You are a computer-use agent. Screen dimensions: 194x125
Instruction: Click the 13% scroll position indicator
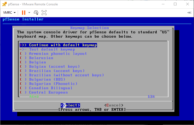coord(151,97)
